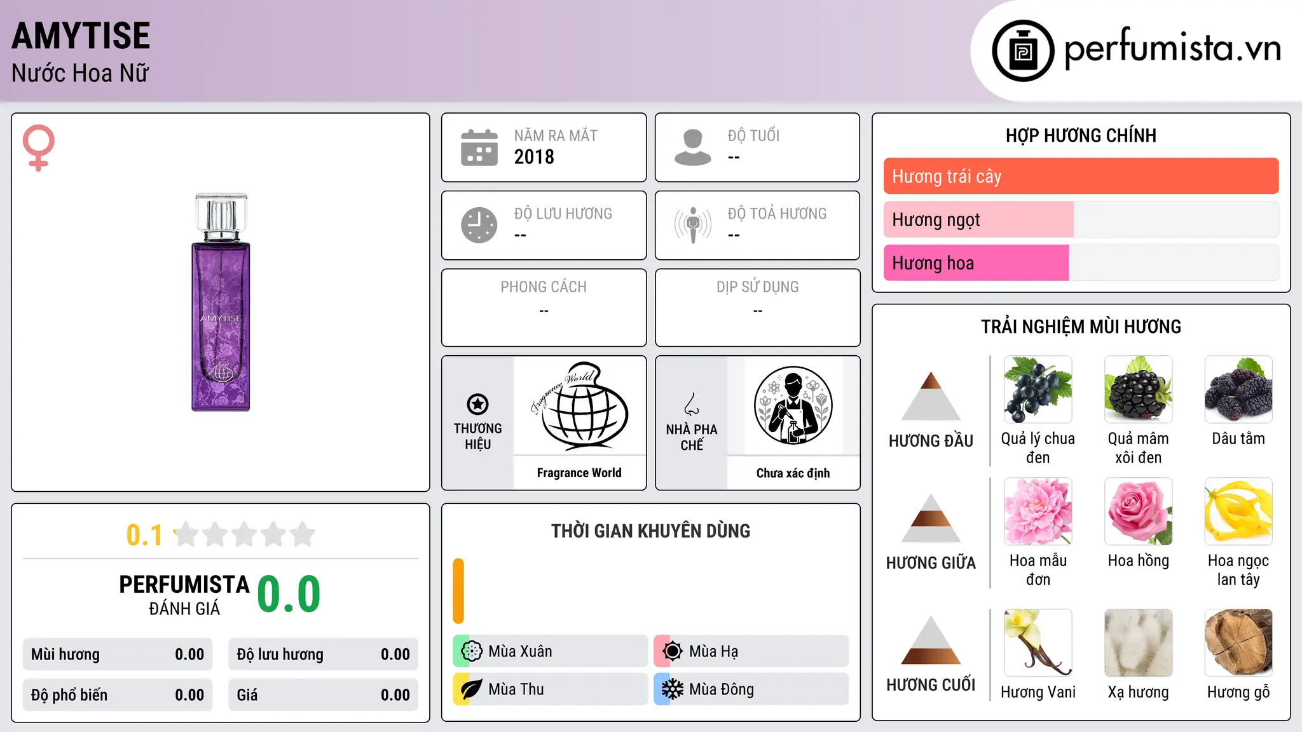The image size is (1302, 732).
Task: Click the sillage icon beside Độ Toả Hương
Action: coord(693,225)
